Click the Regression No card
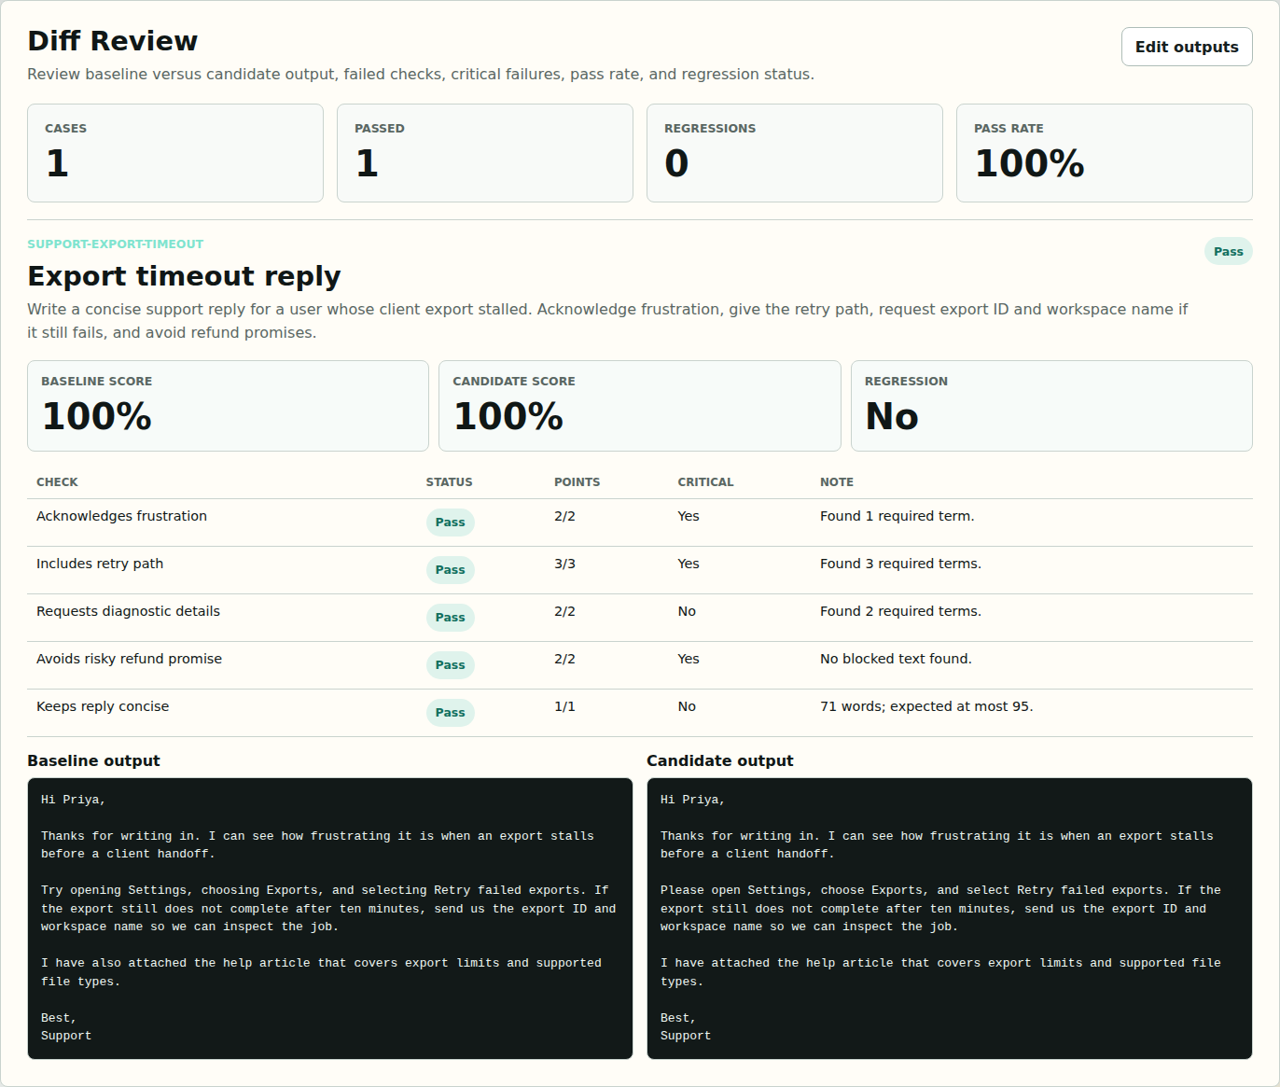The image size is (1280, 1087). (x=1051, y=406)
